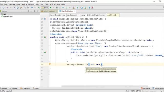Image resolution: width=164 pixels, height=92 pixels.
Task: Open the Refactor menu
Action: pyautogui.click(x=31, y=4)
